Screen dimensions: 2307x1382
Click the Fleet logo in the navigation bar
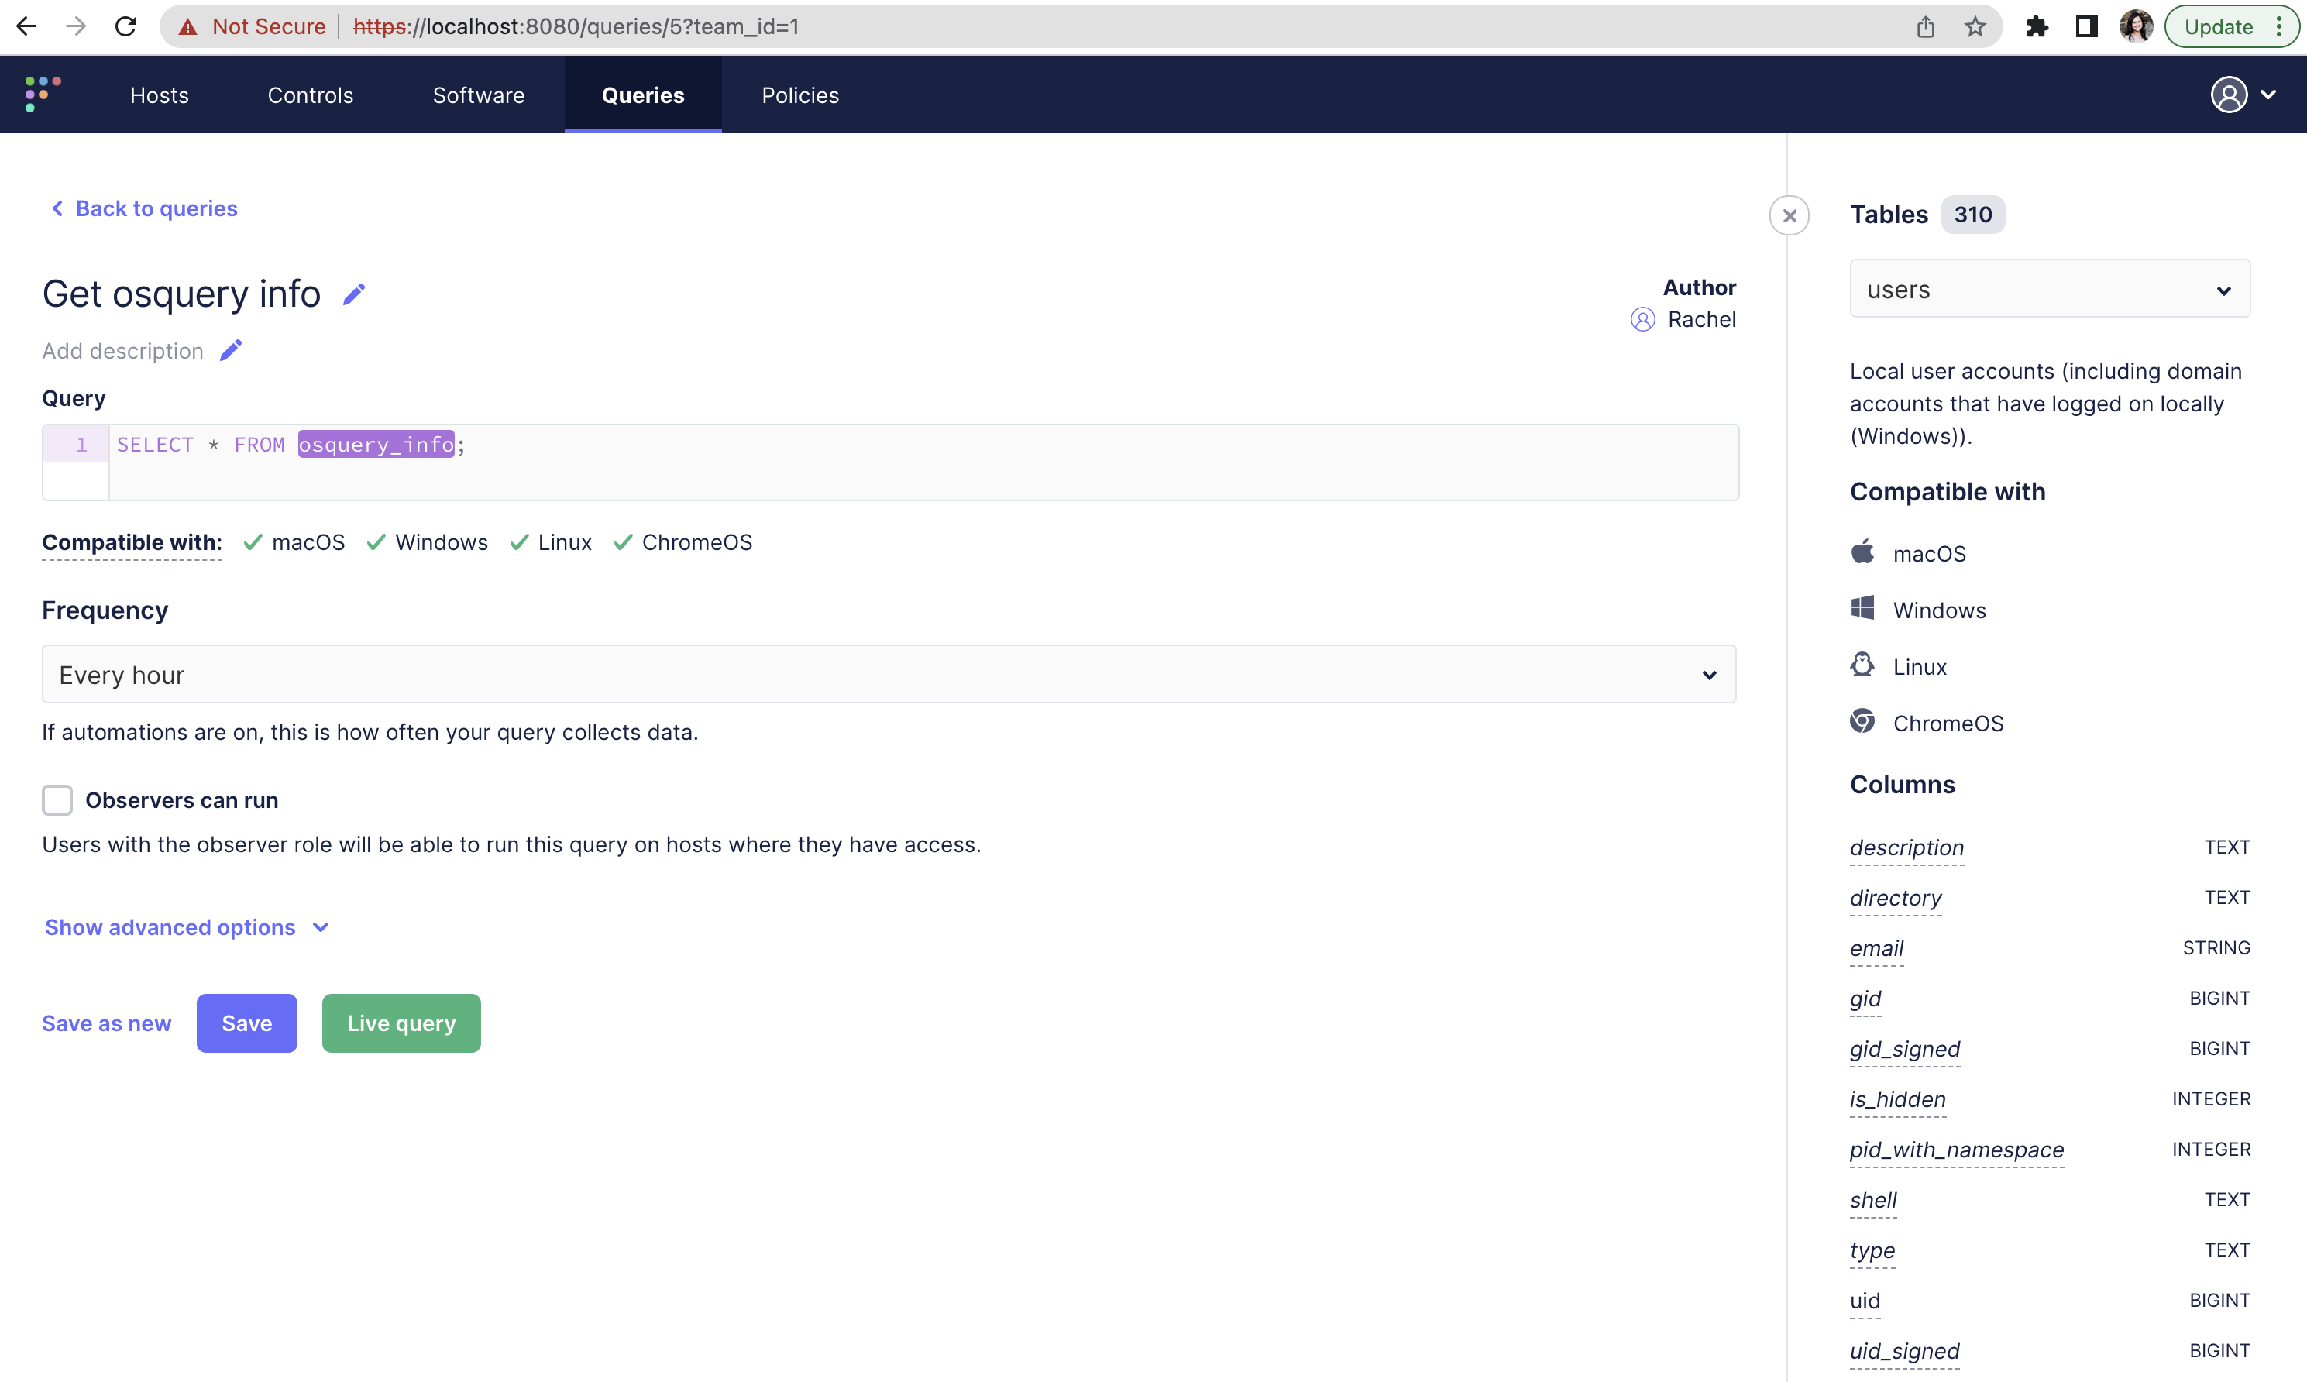41,93
